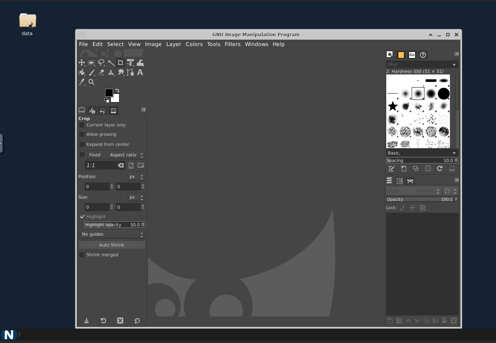This screenshot has width=496, height=343.
Task: Click the Auto Shrink button
Action: (112, 245)
